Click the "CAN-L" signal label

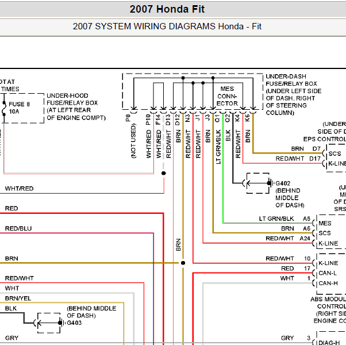[x=328, y=273]
